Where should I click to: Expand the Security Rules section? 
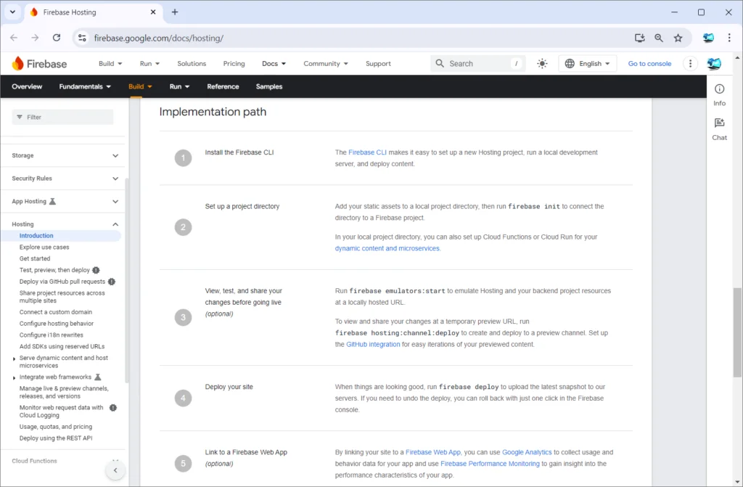point(115,179)
